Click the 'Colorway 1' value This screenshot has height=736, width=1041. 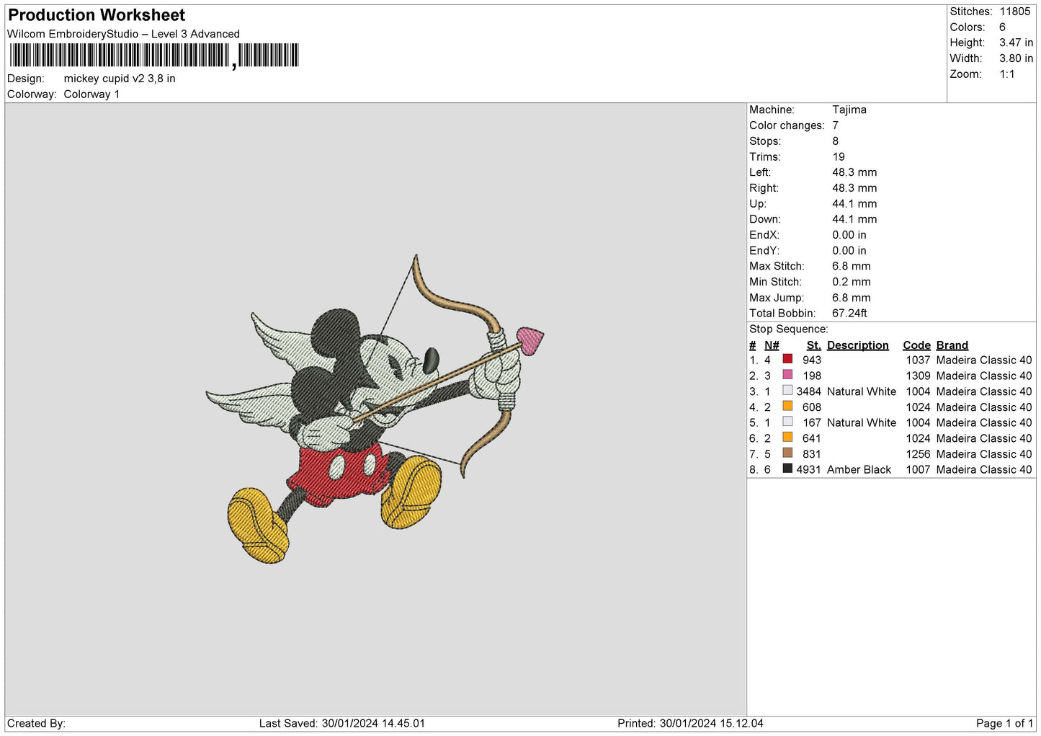91,94
